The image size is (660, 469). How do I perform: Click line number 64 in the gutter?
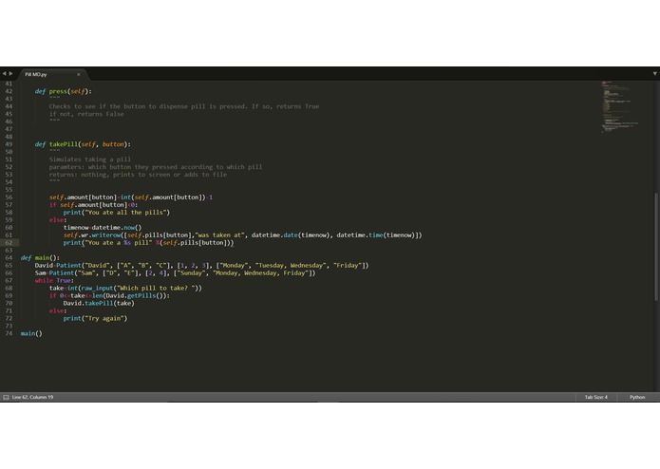pyautogui.click(x=9, y=258)
